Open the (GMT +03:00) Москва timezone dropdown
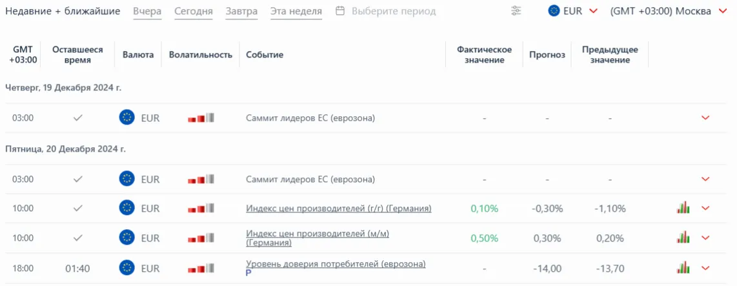Image resolution: width=737 pixels, height=286 pixels. click(669, 11)
